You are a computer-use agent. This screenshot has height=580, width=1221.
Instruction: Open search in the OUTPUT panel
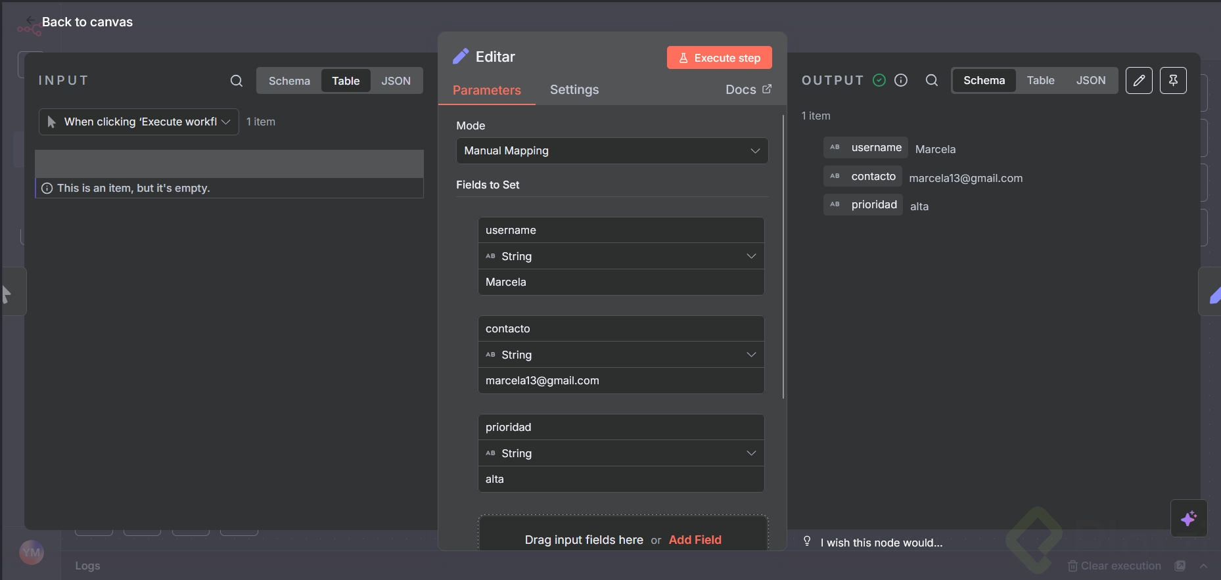932,80
